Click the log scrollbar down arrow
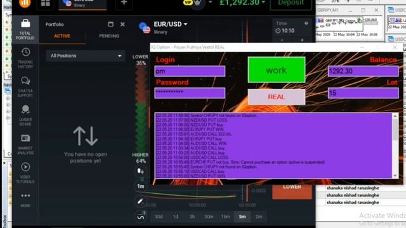406x228 pixels. (395, 175)
